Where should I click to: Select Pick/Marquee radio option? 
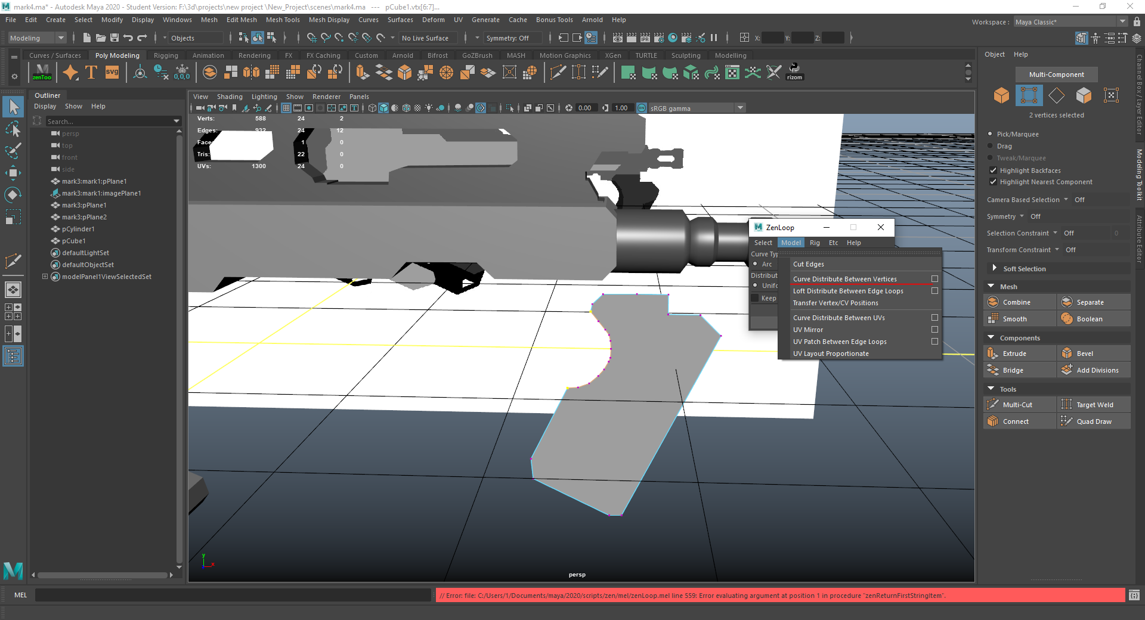click(x=991, y=134)
